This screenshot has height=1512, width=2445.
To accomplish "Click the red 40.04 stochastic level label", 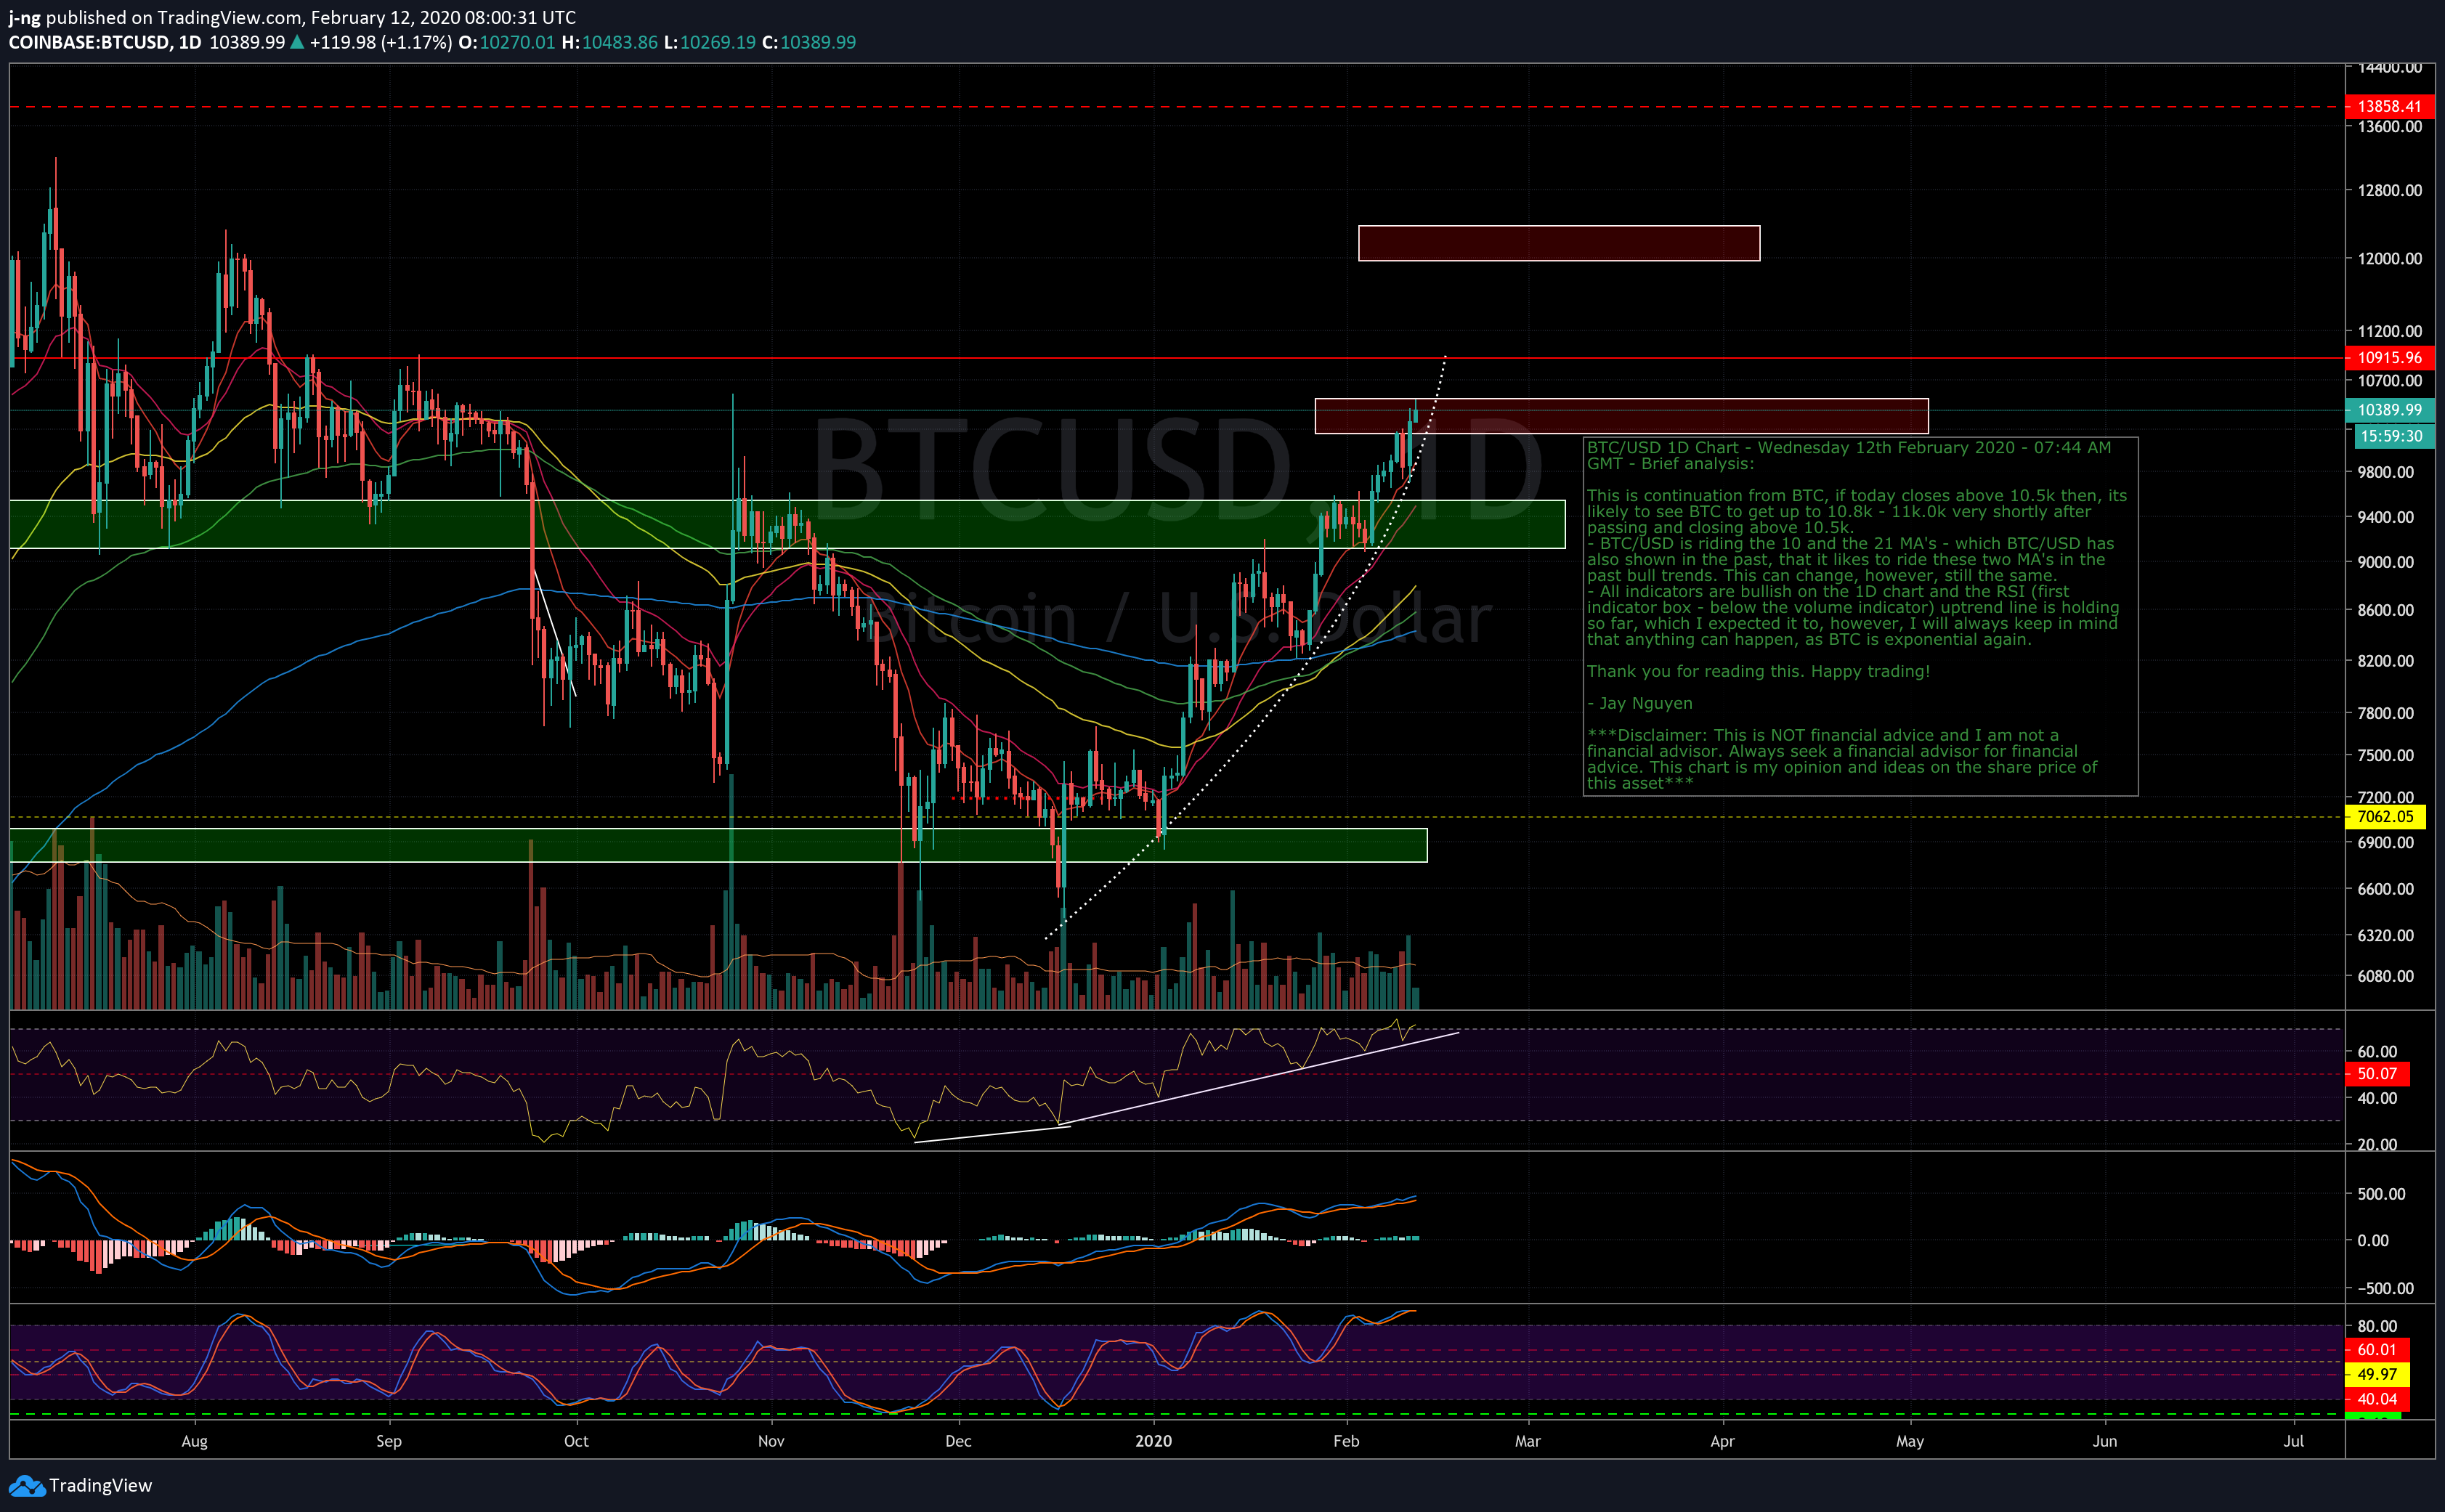I will click(x=2377, y=1399).
